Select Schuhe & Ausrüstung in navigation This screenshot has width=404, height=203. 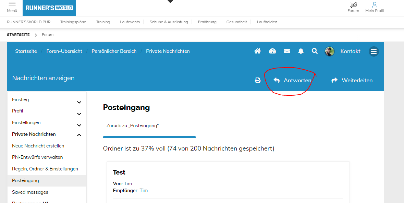point(169,22)
